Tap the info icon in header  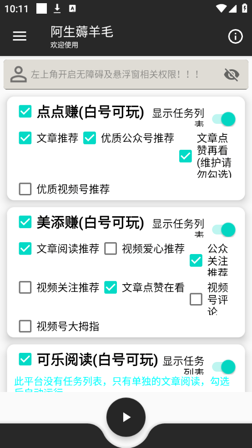tap(236, 36)
